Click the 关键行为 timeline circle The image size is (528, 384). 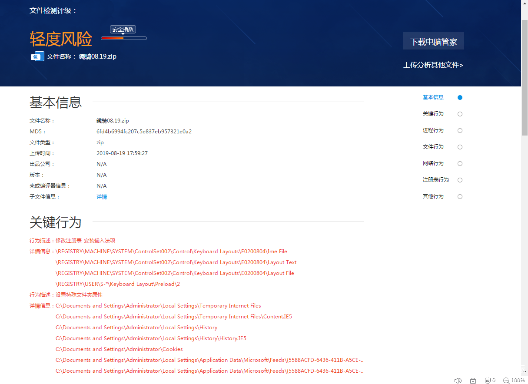point(460,114)
